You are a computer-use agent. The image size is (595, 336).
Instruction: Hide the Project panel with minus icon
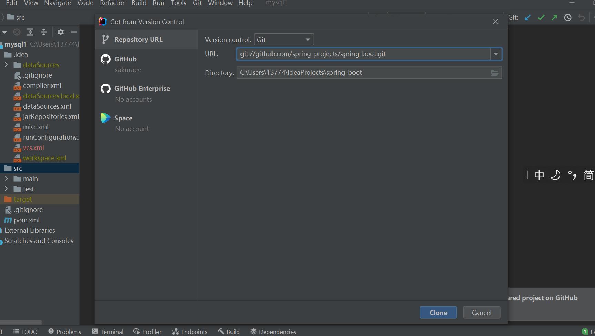pyautogui.click(x=74, y=32)
